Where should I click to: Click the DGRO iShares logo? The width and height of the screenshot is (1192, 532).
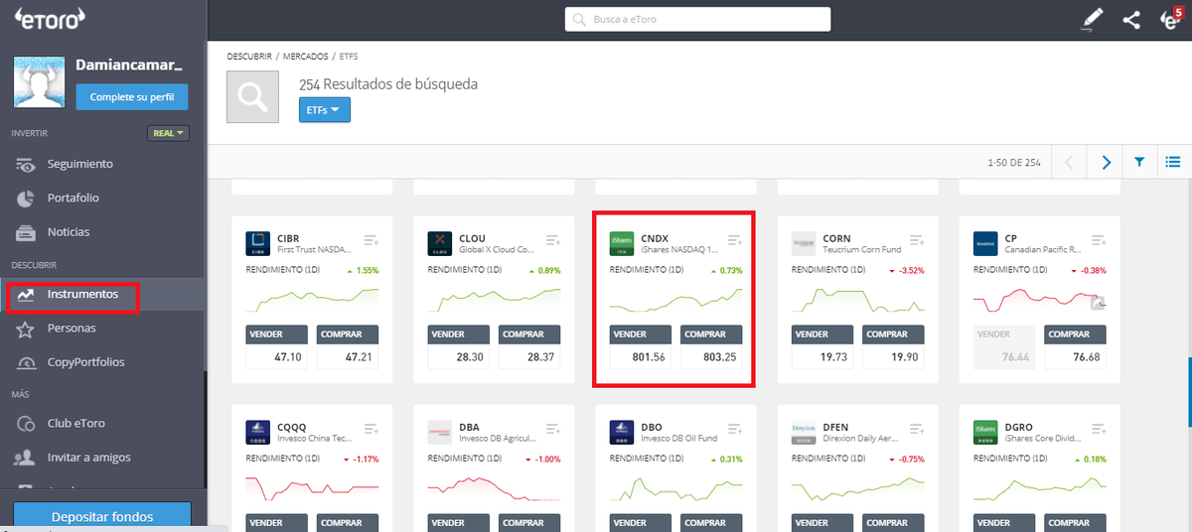(985, 433)
